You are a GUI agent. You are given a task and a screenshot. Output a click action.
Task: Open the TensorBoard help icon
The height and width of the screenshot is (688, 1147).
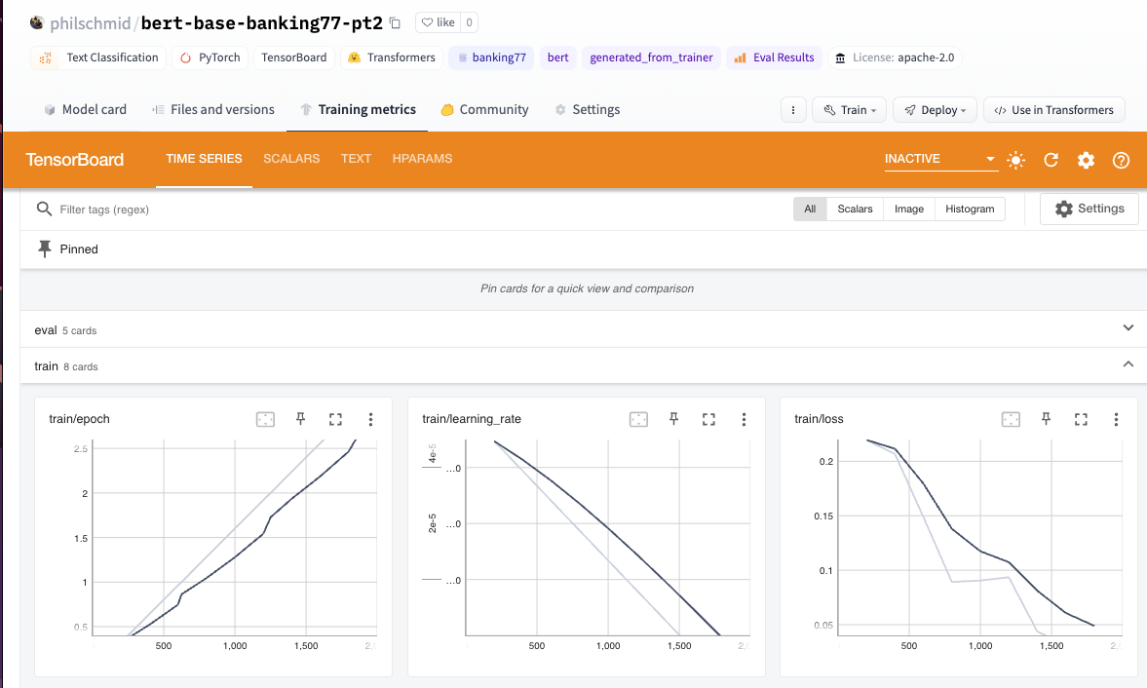pyautogui.click(x=1121, y=160)
